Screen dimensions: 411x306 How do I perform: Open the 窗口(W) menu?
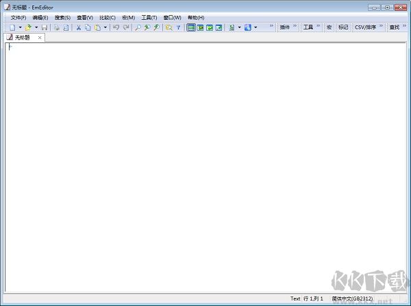pyautogui.click(x=172, y=18)
